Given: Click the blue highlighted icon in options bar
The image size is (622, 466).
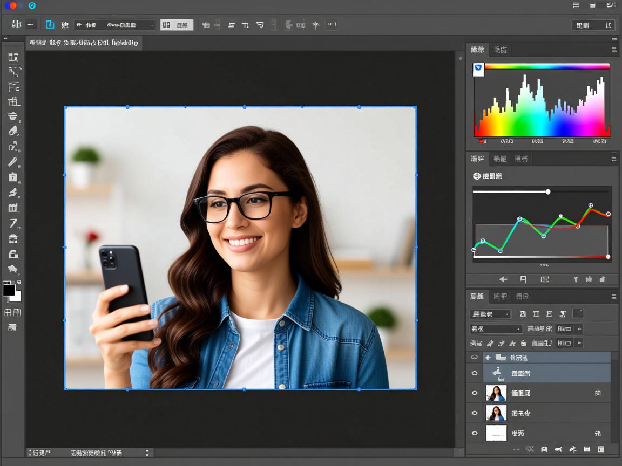Looking at the screenshot, I should click(x=50, y=25).
